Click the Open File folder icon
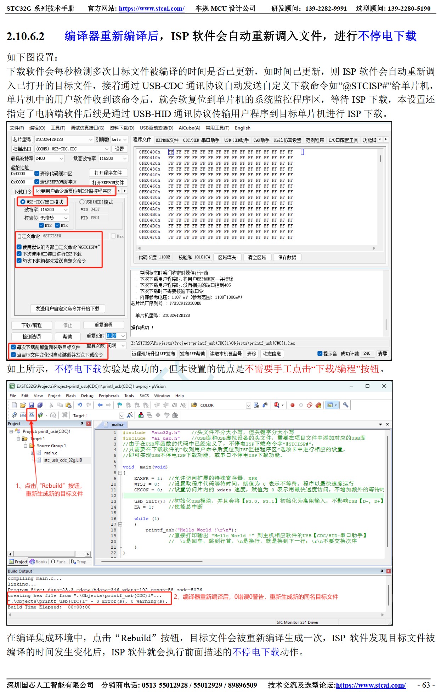 [x=23, y=405]
